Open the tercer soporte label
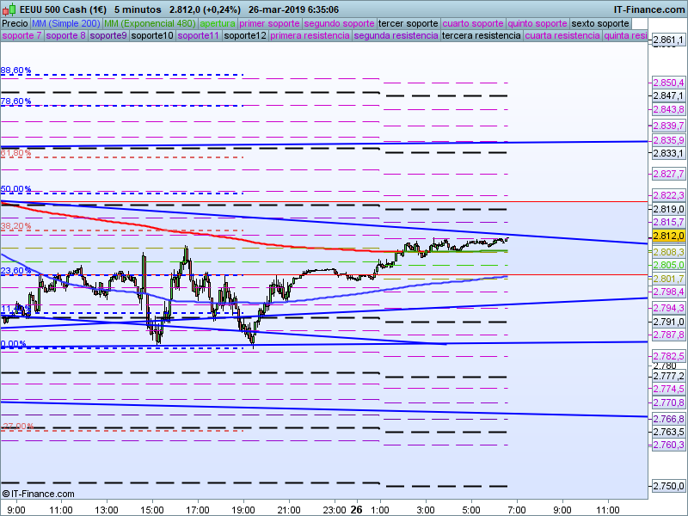 (x=408, y=24)
